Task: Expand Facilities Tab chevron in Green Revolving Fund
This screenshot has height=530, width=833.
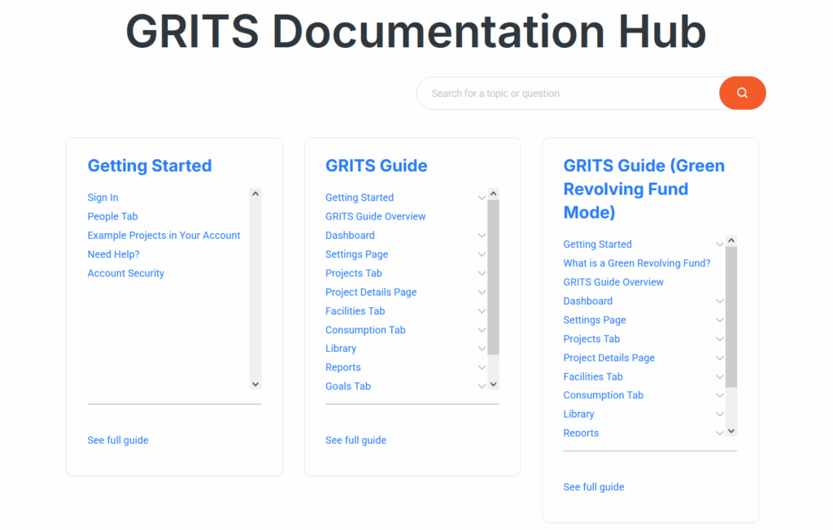Action: pos(719,377)
